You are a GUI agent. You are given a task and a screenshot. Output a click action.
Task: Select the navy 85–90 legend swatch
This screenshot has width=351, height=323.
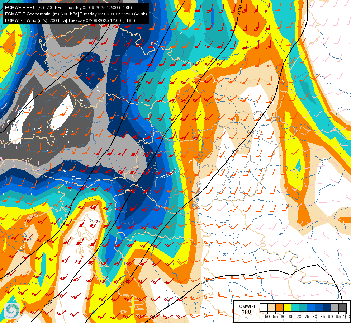pos(327,307)
